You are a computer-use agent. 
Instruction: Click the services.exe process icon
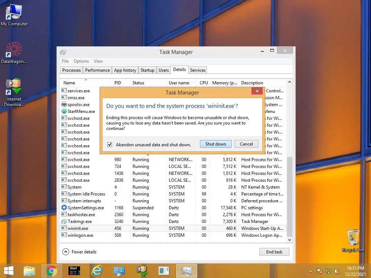pyautogui.click(x=64, y=90)
